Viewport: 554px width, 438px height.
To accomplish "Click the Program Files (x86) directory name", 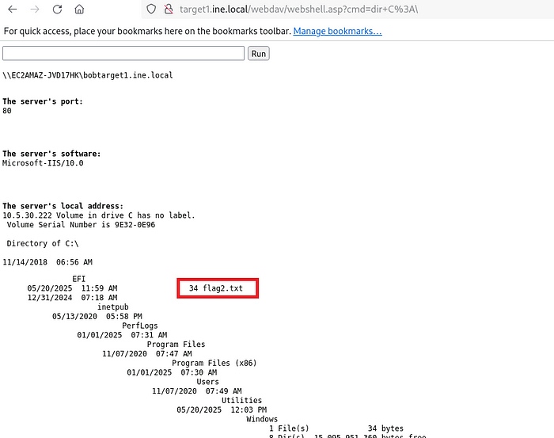I will (214, 363).
